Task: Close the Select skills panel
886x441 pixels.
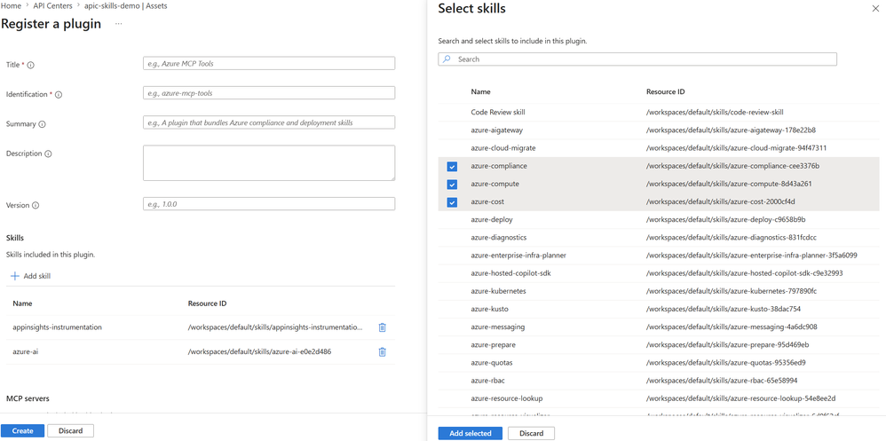Action: coord(876,9)
